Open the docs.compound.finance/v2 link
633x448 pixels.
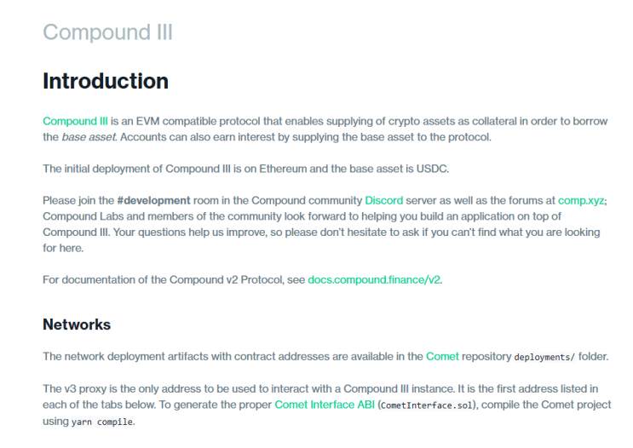(374, 279)
